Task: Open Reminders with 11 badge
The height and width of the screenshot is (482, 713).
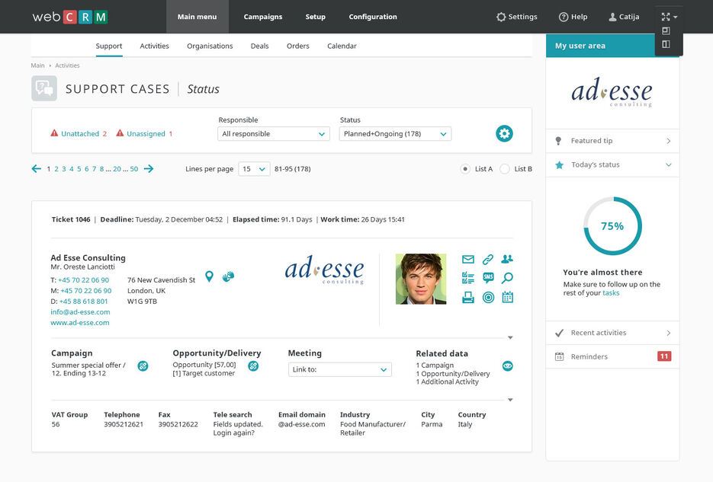Action: 612,356
